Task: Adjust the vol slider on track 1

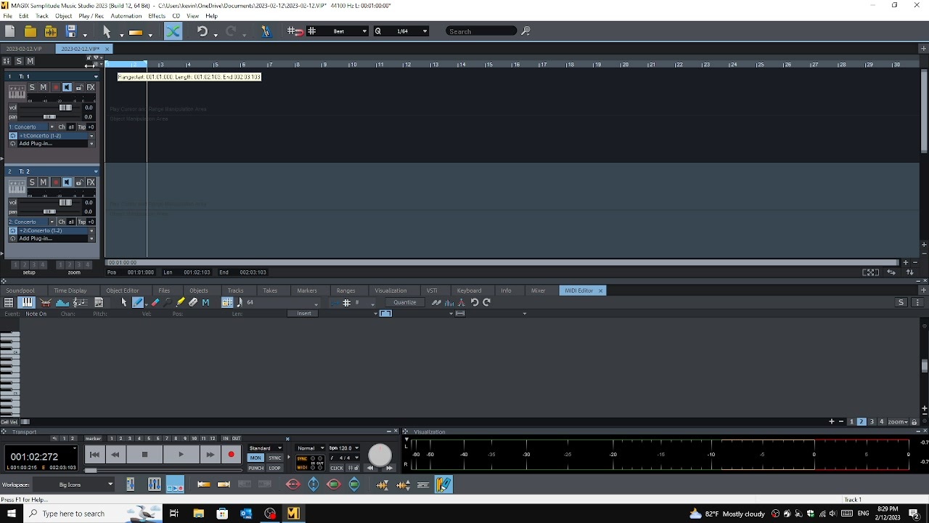Action: [x=65, y=108]
